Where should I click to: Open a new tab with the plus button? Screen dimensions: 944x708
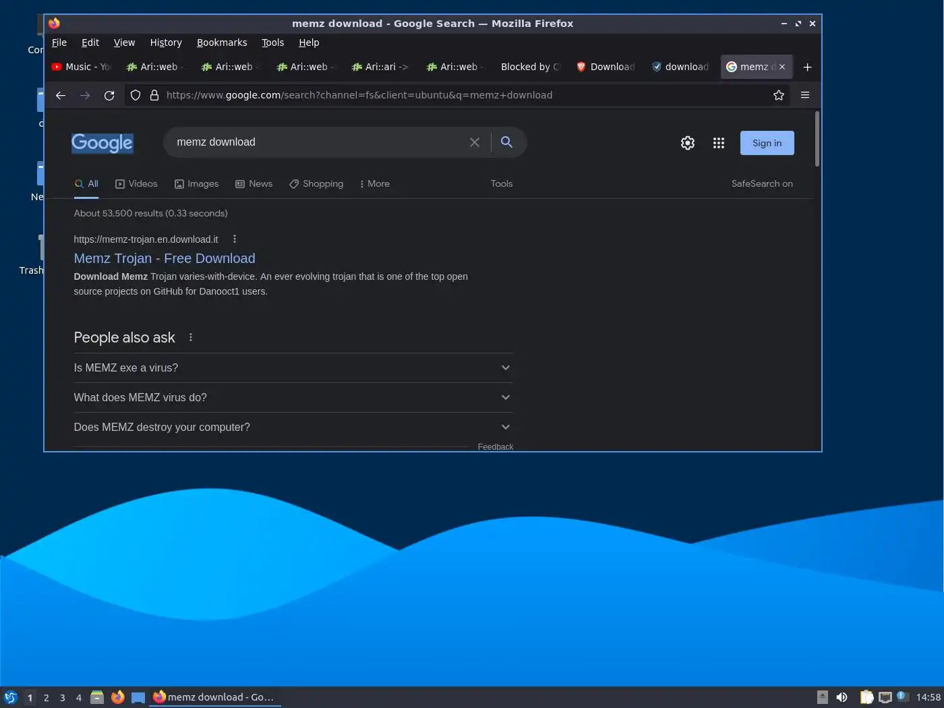(x=808, y=67)
